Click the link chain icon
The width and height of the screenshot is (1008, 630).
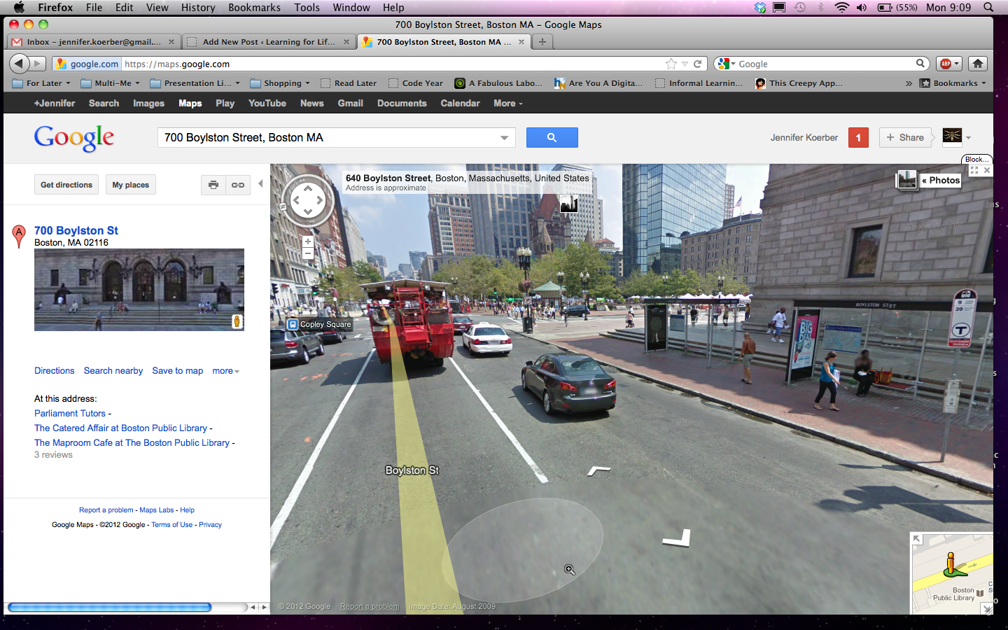(238, 185)
